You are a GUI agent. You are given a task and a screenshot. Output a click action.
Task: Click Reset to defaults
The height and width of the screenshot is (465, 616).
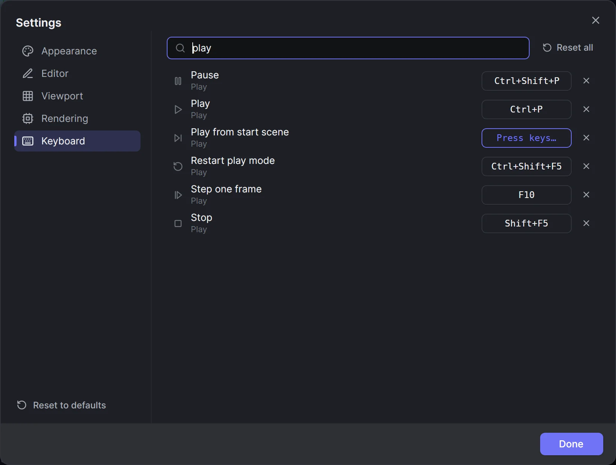(x=62, y=405)
